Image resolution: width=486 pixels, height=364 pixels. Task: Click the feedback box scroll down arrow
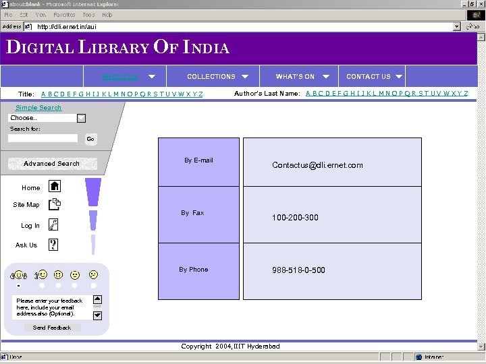tap(97, 315)
